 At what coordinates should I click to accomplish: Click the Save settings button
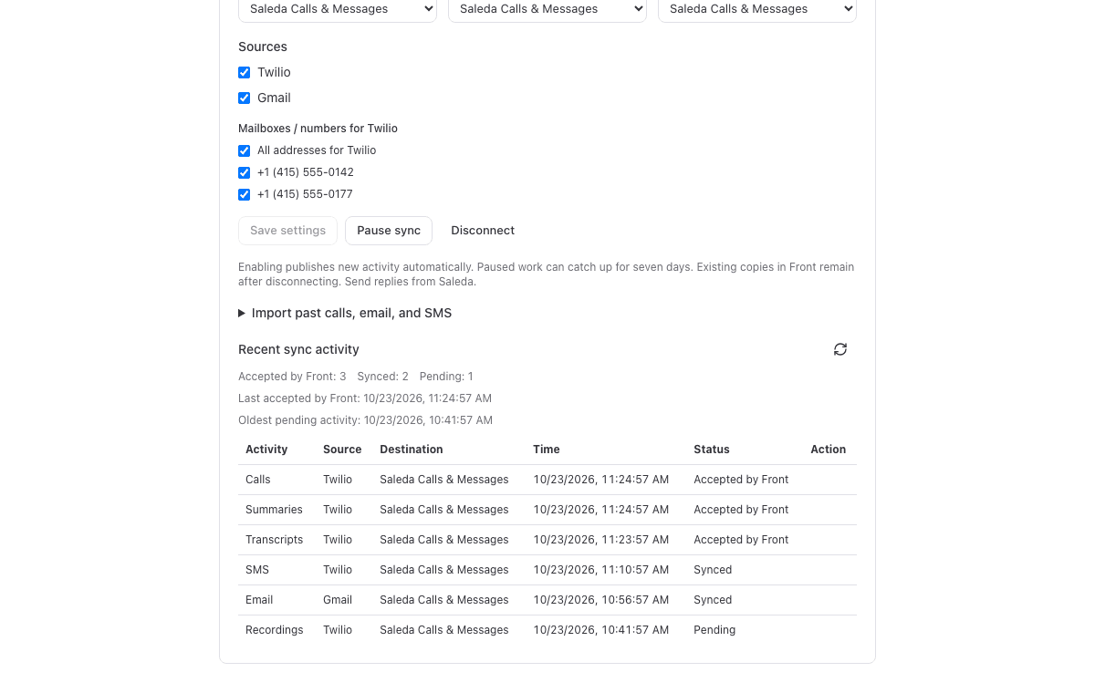pyautogui.click(x=287, y=231)
